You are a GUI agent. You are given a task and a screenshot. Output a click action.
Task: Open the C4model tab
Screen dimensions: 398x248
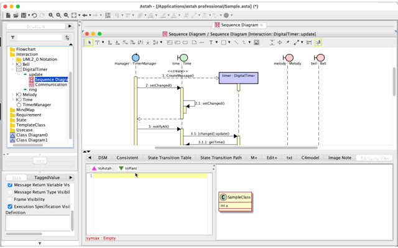(310, 158)
